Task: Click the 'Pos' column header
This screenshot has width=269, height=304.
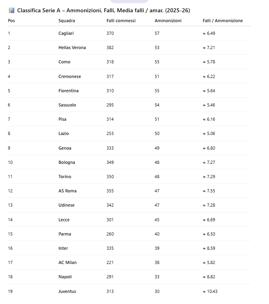Action: pyautogui.click(x=11, y=21)
